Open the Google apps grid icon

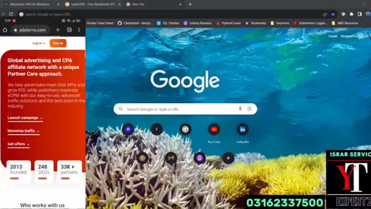pyautogui.click(x=361, y=36)
